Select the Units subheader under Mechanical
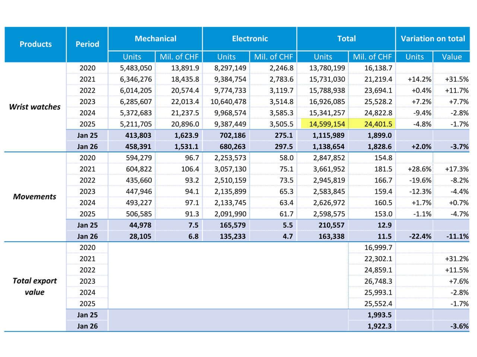 tap(132, 57)
